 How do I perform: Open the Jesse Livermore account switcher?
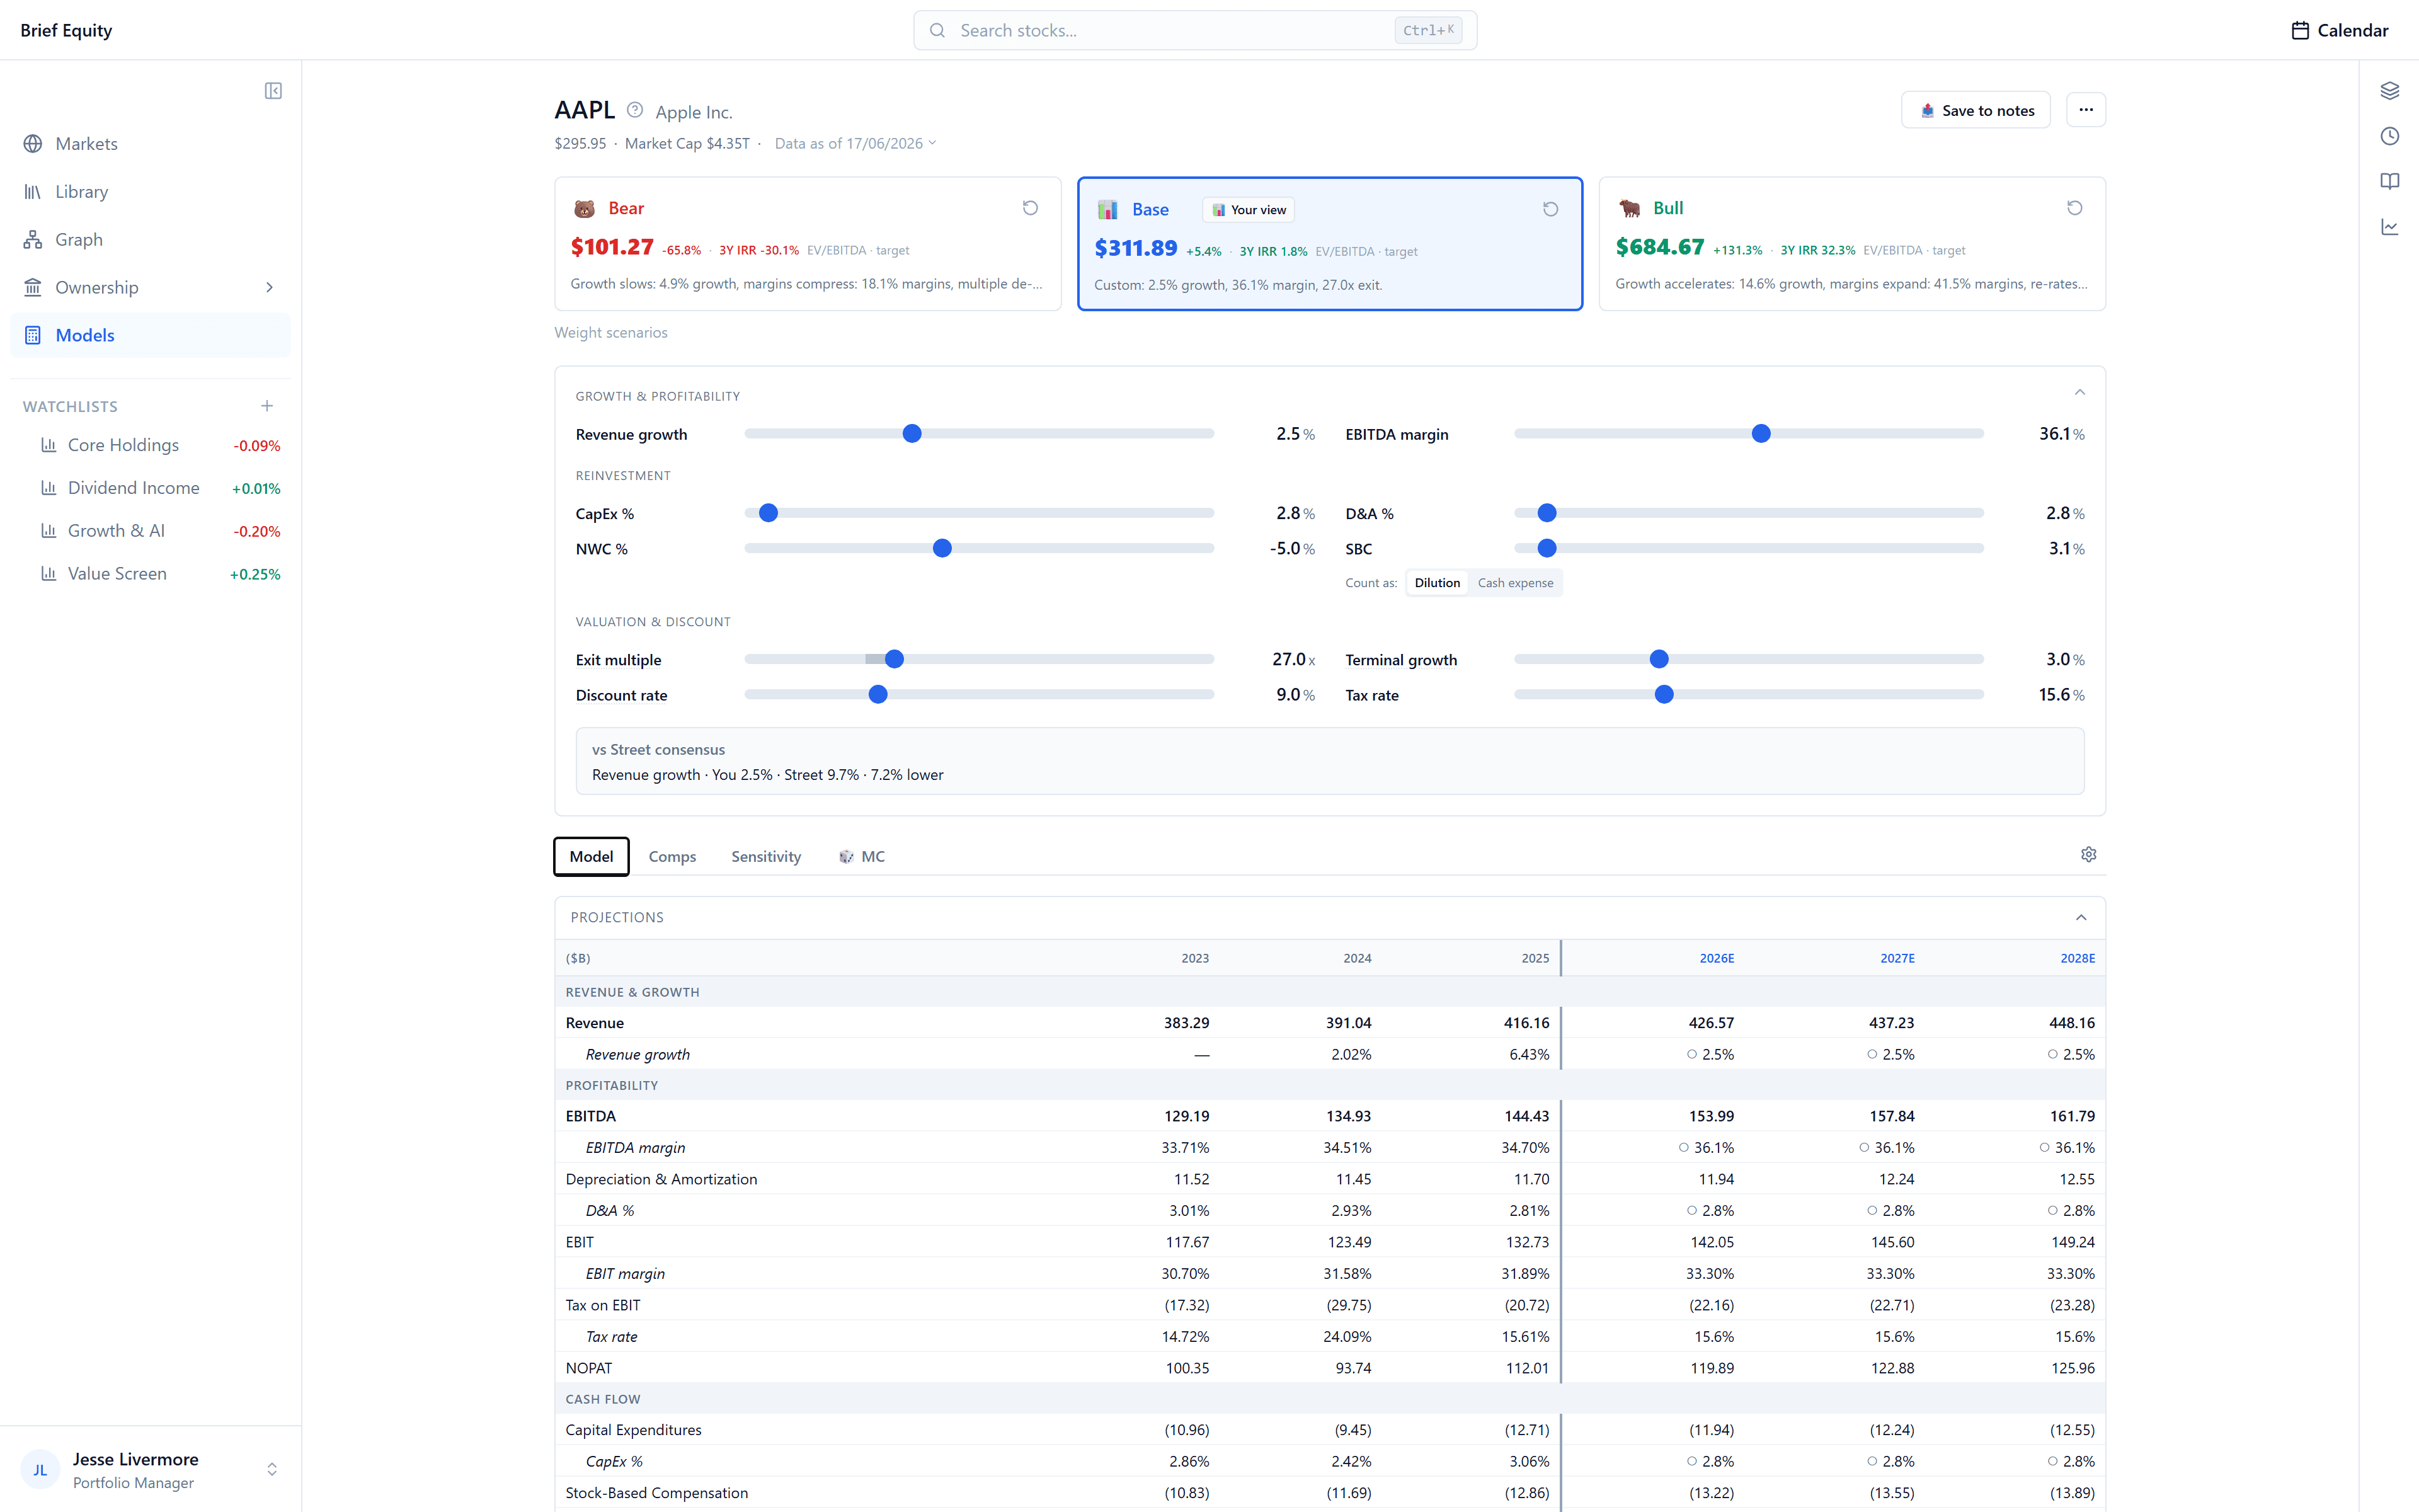click(150, 1470)
